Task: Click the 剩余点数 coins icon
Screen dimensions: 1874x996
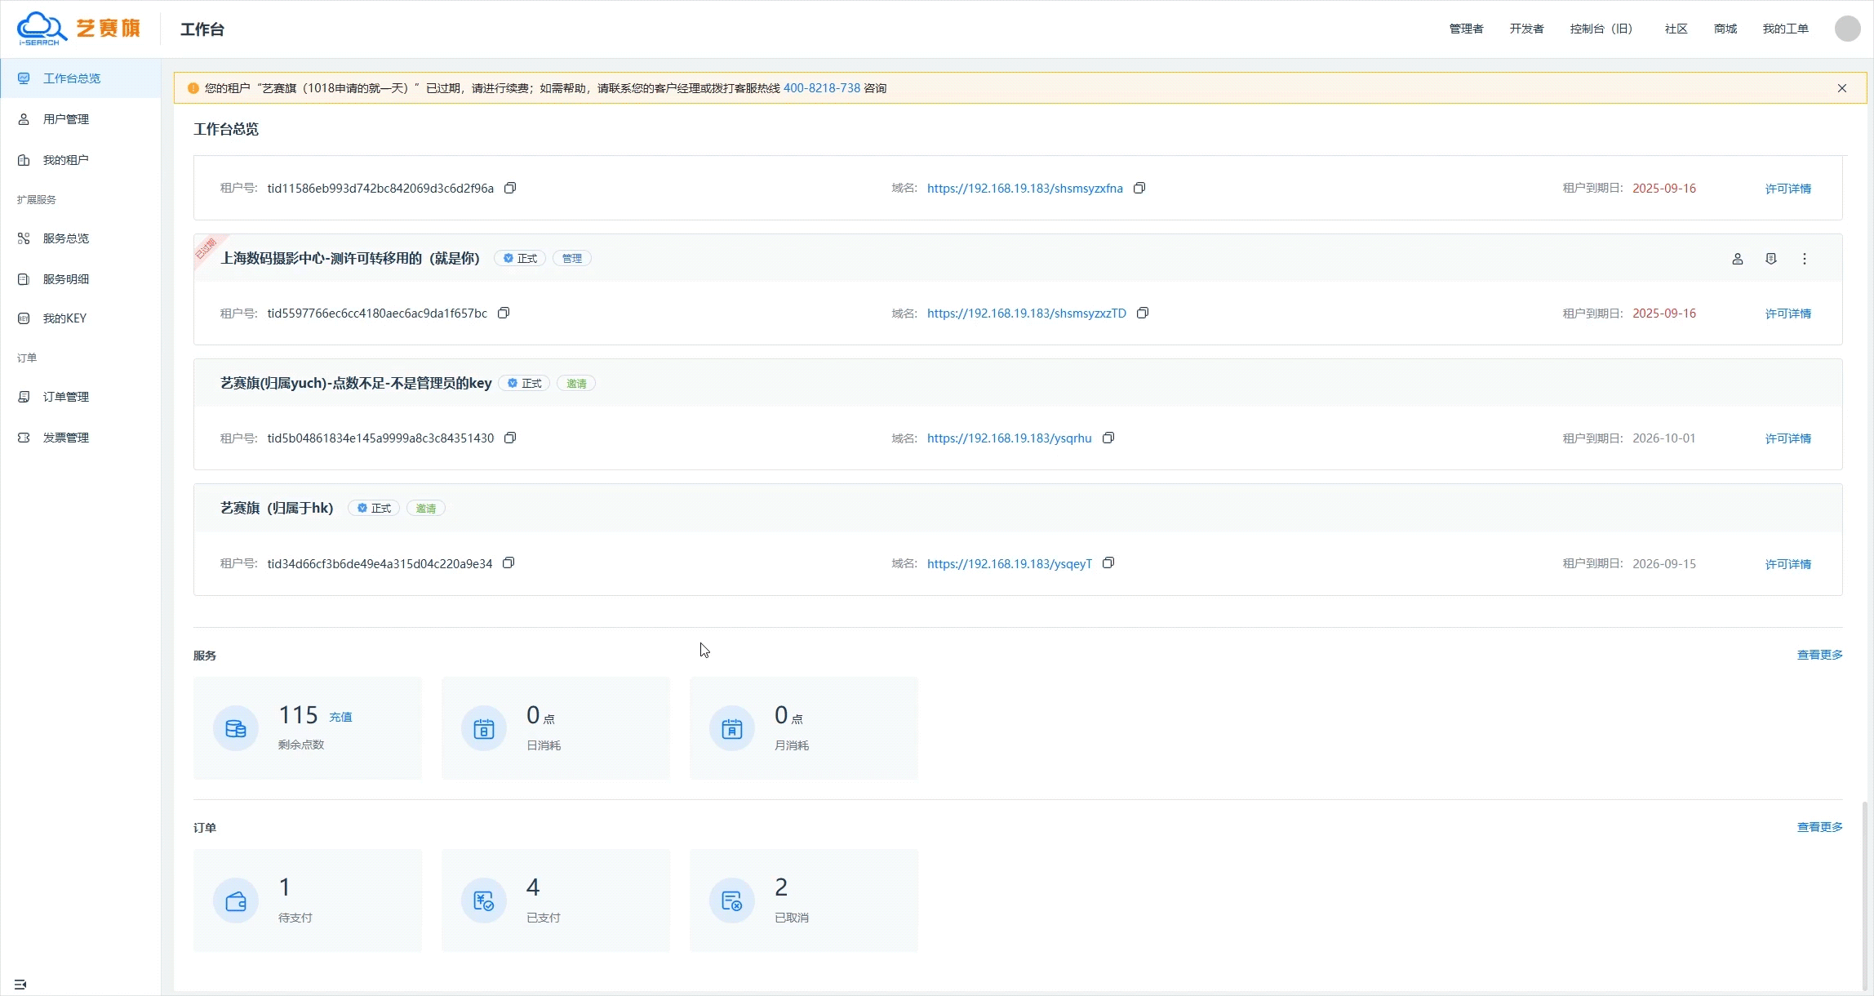Action: click(x=236, y=729)
